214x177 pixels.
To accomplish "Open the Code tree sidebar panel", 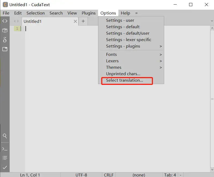I will pyautogui.click(x=5, y=21).
